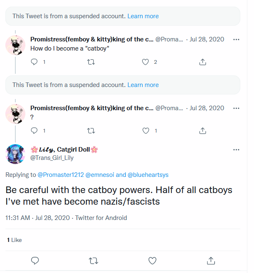This screenshot has height=273, width=254.
Task: Click reply icon under Lily's main tweet
Action: click(x=35, y=261)
